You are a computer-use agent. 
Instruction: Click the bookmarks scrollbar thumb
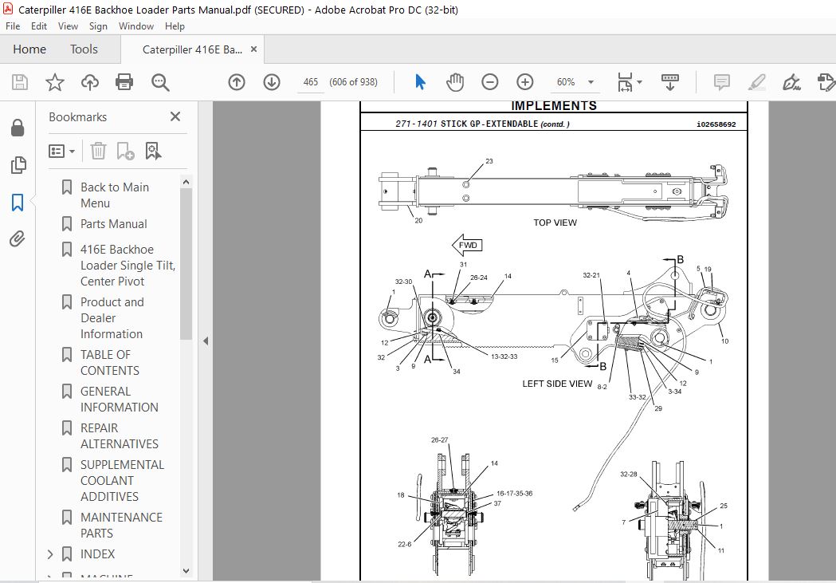(x=186, y=264)
